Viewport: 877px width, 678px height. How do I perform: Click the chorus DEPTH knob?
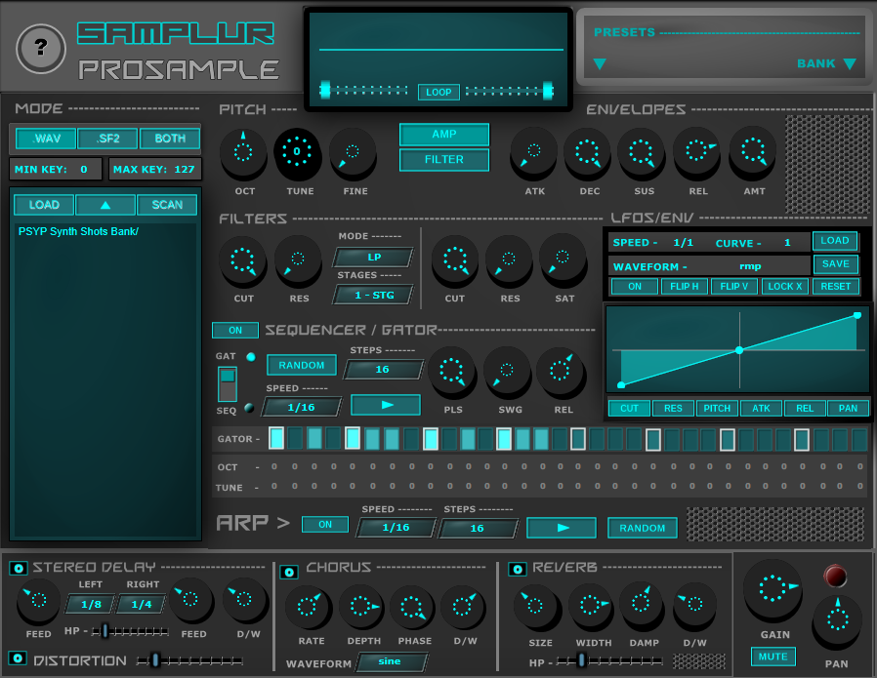[x=360, y=607]
